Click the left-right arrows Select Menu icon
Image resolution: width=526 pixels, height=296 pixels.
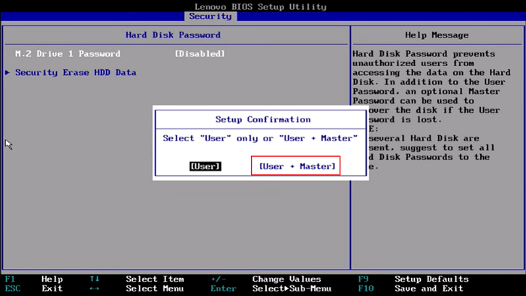(95, 288)
